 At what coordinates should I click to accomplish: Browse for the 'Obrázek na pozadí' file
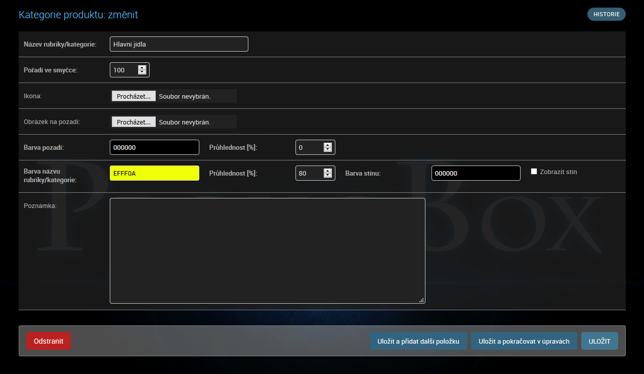[134, 122]
